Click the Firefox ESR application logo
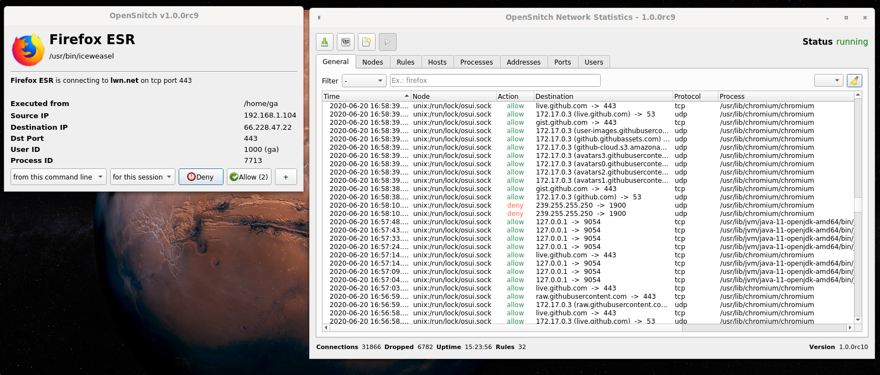This screenshot has height=375, width=880. [28, 49]
